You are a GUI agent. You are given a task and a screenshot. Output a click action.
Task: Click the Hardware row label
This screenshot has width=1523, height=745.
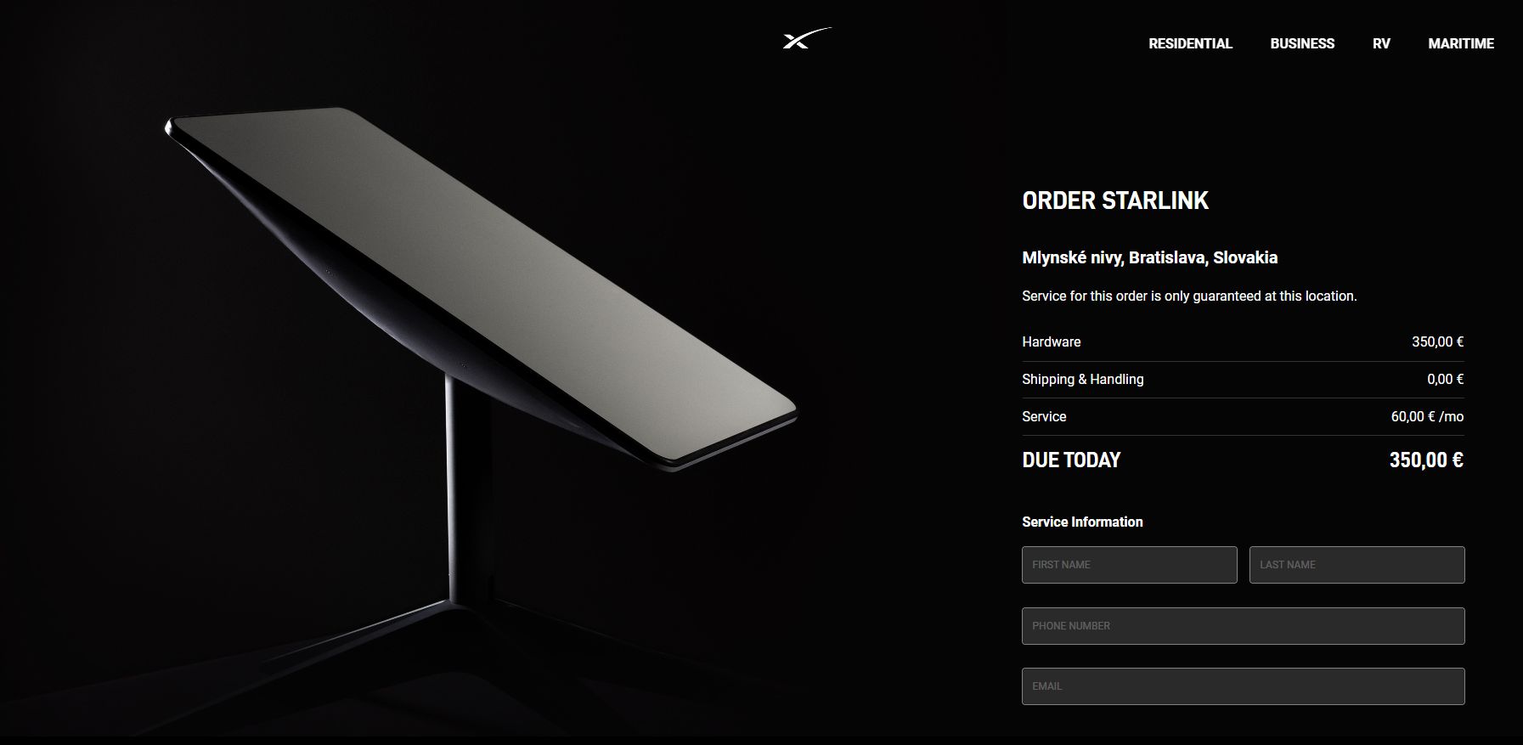(1051, 341)
